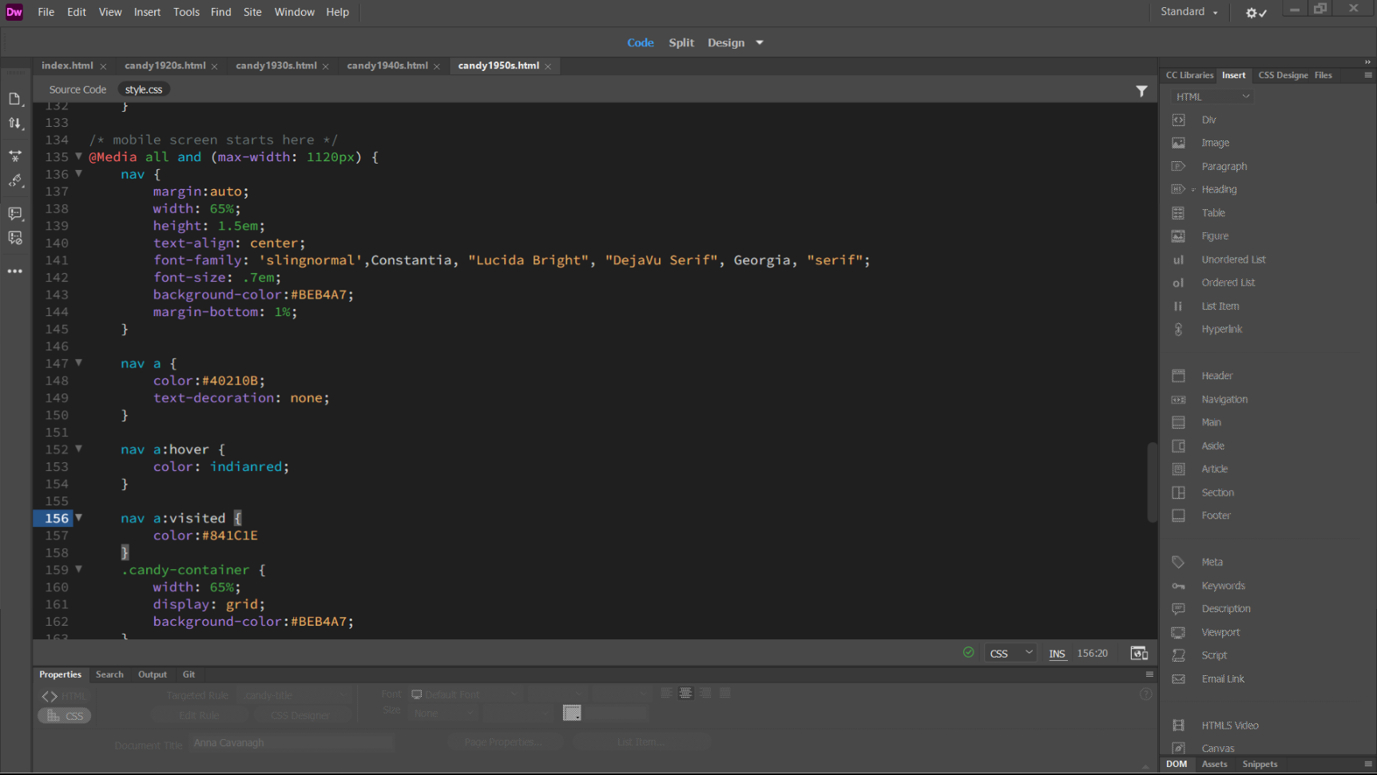1377x775 pixels.
Task: Switch to the index.html tab
Action: pos(67,65)
